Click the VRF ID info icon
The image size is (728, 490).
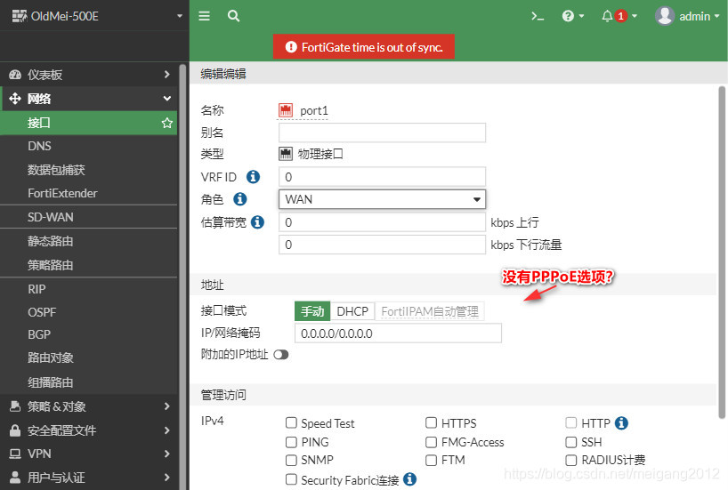(x=253, y=177)
